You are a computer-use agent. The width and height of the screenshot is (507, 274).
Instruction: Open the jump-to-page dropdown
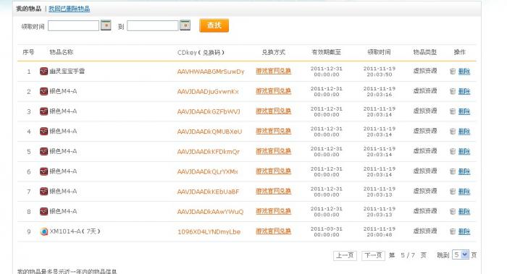[x=461, y=254]
